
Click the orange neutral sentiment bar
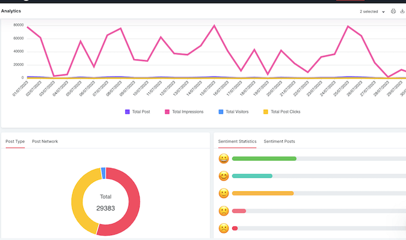[262, 193]
